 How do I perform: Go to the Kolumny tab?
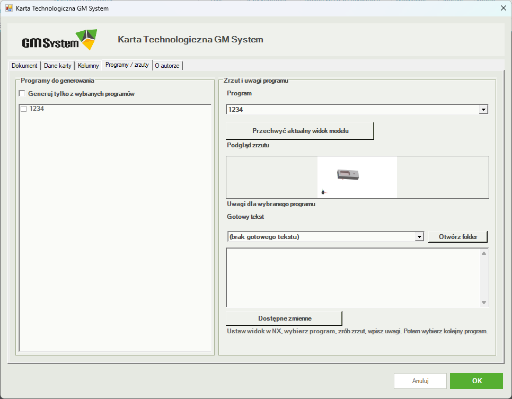[x=88, y=66]
